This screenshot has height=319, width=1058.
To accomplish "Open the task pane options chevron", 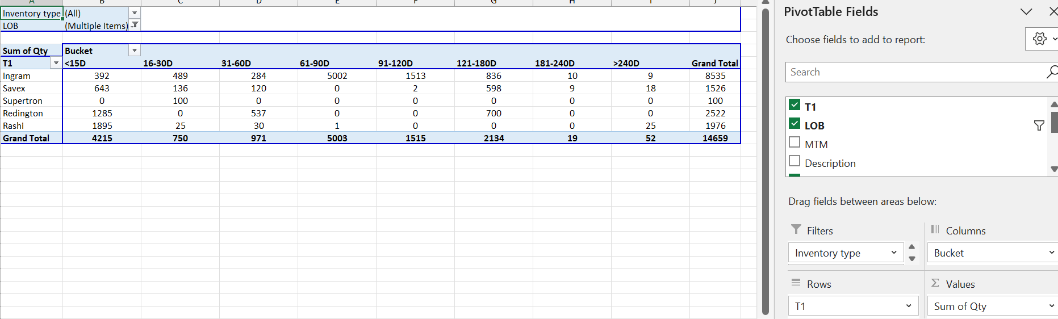I will coord(1026,12).
